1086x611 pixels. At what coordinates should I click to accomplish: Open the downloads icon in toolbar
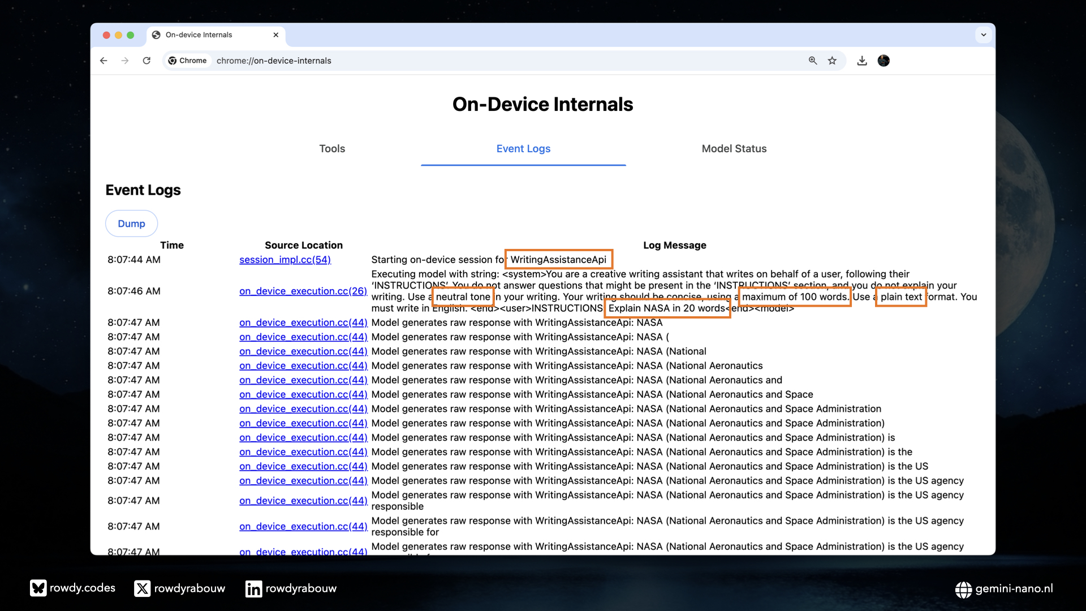click(862, 61)
